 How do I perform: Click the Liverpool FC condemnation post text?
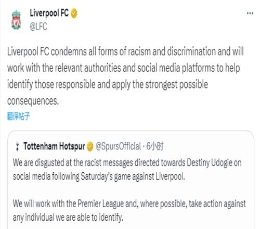click(125, 76)
